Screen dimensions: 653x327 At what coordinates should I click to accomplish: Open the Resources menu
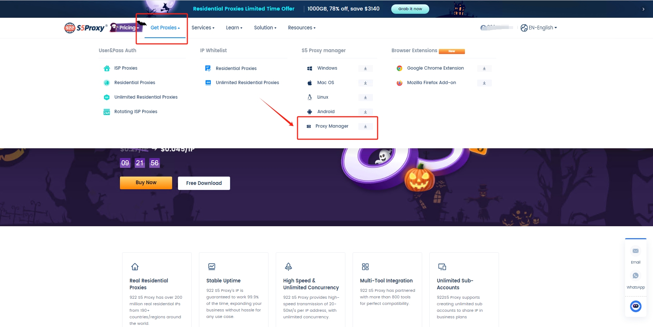pyautogui.click(x=301, y=28)
